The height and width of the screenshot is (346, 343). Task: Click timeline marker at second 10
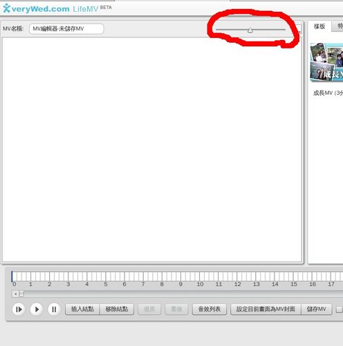pyautogui.click(x=200, y=284)
